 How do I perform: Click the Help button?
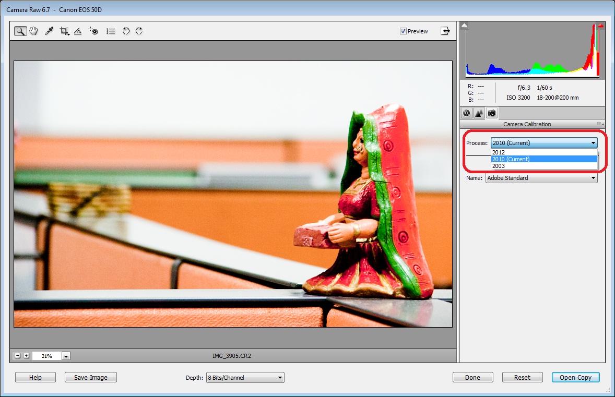36,377
